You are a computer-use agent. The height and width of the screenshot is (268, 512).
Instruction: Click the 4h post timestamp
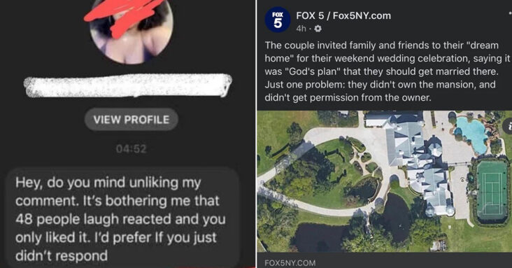pos(301,29)
